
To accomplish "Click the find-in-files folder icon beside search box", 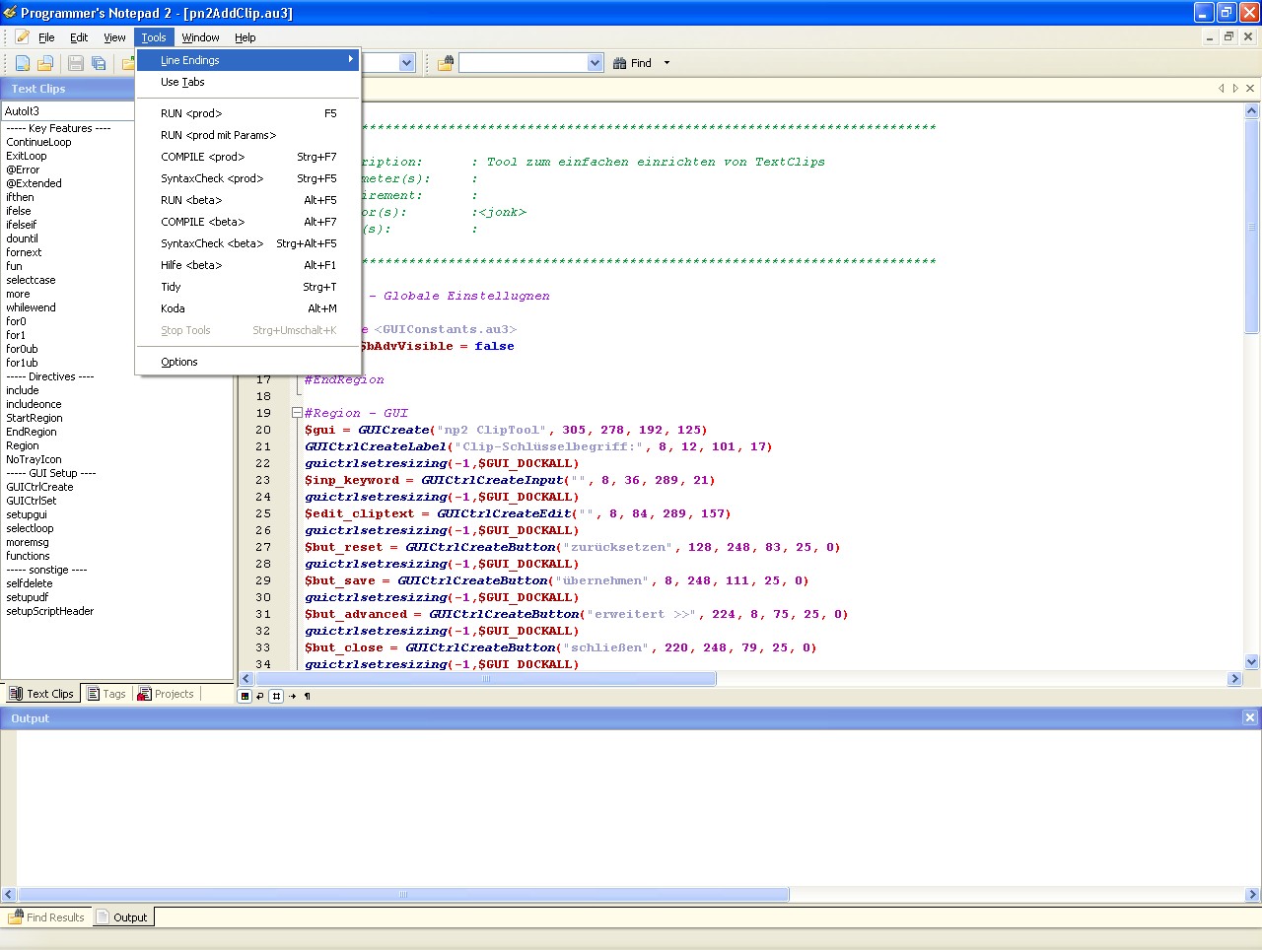I will point(446,63).
